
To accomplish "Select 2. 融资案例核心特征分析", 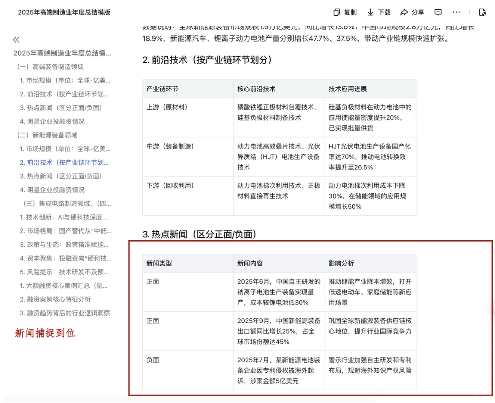I will pos(55,299).
